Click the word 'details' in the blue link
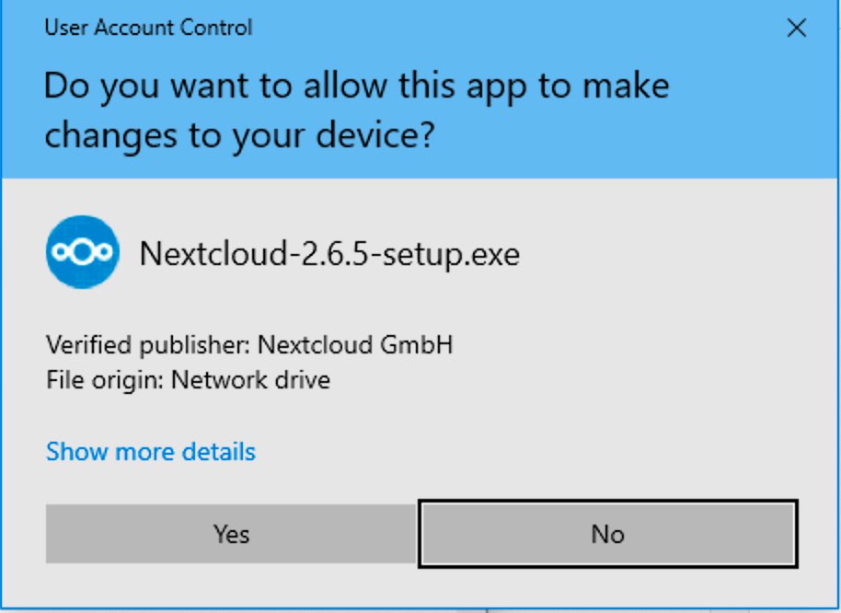Viewport: 841px width, 613px height. pyautogui.click(x=219, y=452)
